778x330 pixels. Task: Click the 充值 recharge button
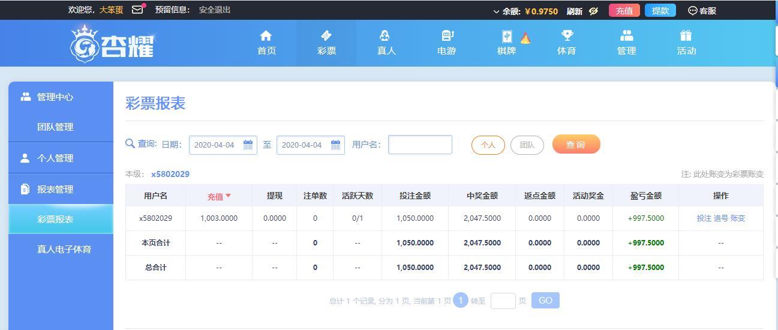tap(624, 11)
